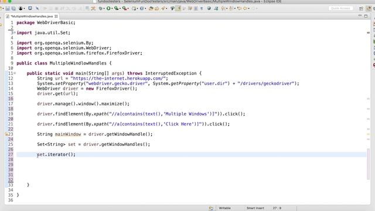The width and height of the screenshot is (375, 211).
Task: Maximize the editor area
Action: point(366,16)
